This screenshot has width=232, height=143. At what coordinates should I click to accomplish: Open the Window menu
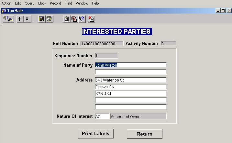tap(82, 3)
